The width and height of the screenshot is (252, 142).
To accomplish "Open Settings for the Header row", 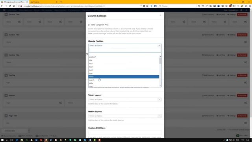I will coord(232,95).
